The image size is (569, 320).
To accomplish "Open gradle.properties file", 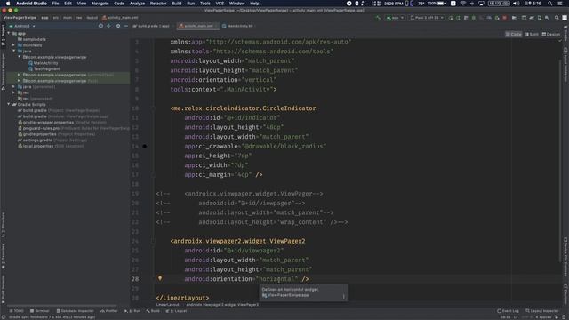I will [57, 134].
